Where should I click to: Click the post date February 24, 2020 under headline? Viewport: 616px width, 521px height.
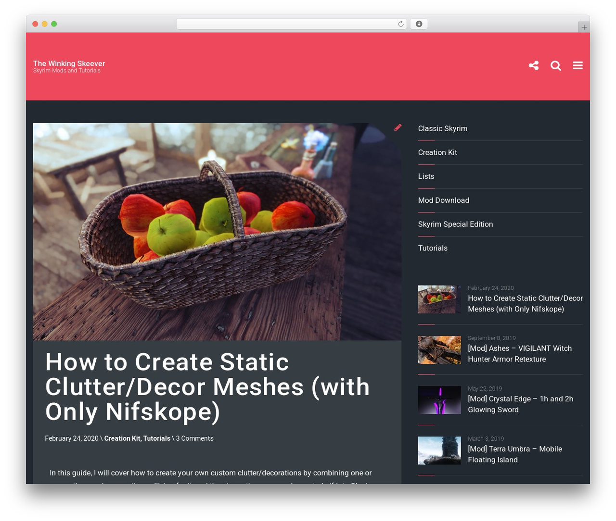(x=72, y=438)
